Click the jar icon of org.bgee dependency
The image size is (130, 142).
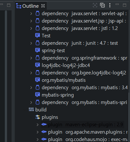38,73
